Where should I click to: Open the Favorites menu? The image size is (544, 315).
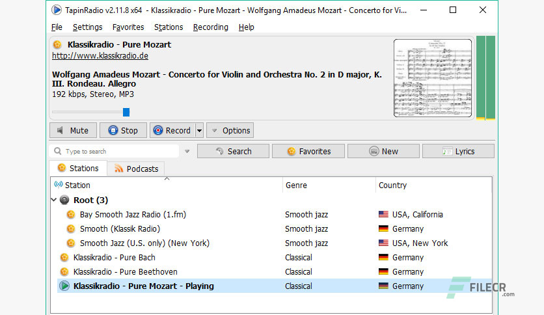(128, 27)
